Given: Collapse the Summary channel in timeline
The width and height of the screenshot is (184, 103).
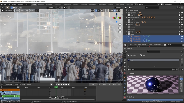Looking at the screenshot, I should pyautogui.click(x=1, y=90).
